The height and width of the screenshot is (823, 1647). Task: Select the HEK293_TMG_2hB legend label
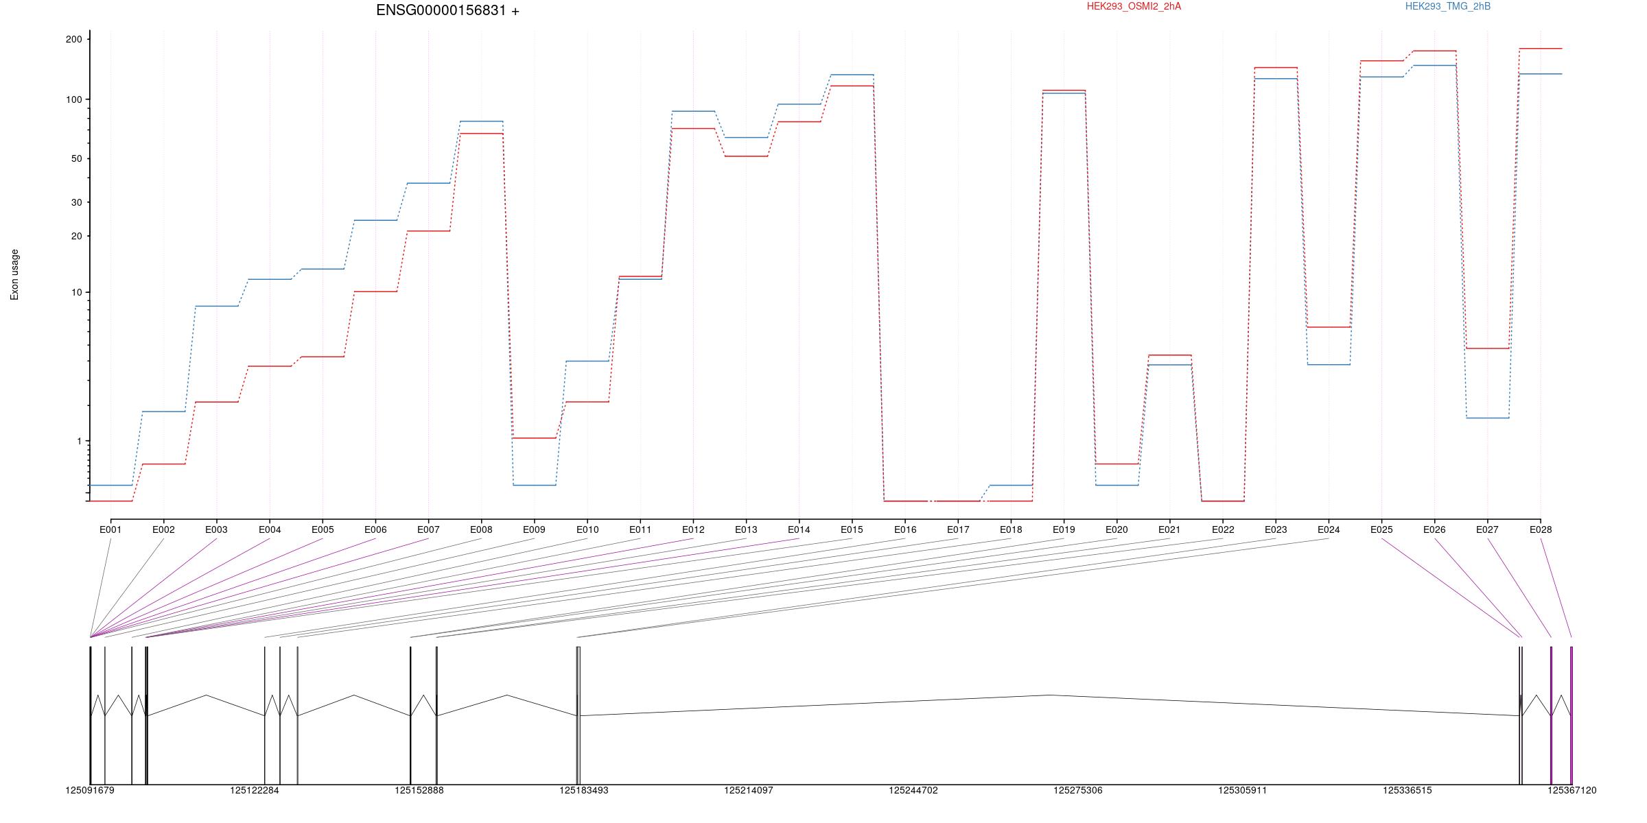1448,6
